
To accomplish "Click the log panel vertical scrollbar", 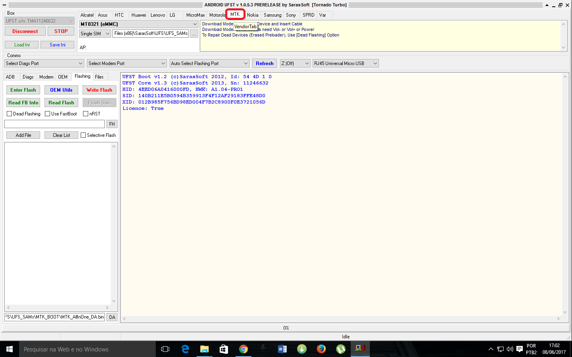I will [565, 194].
